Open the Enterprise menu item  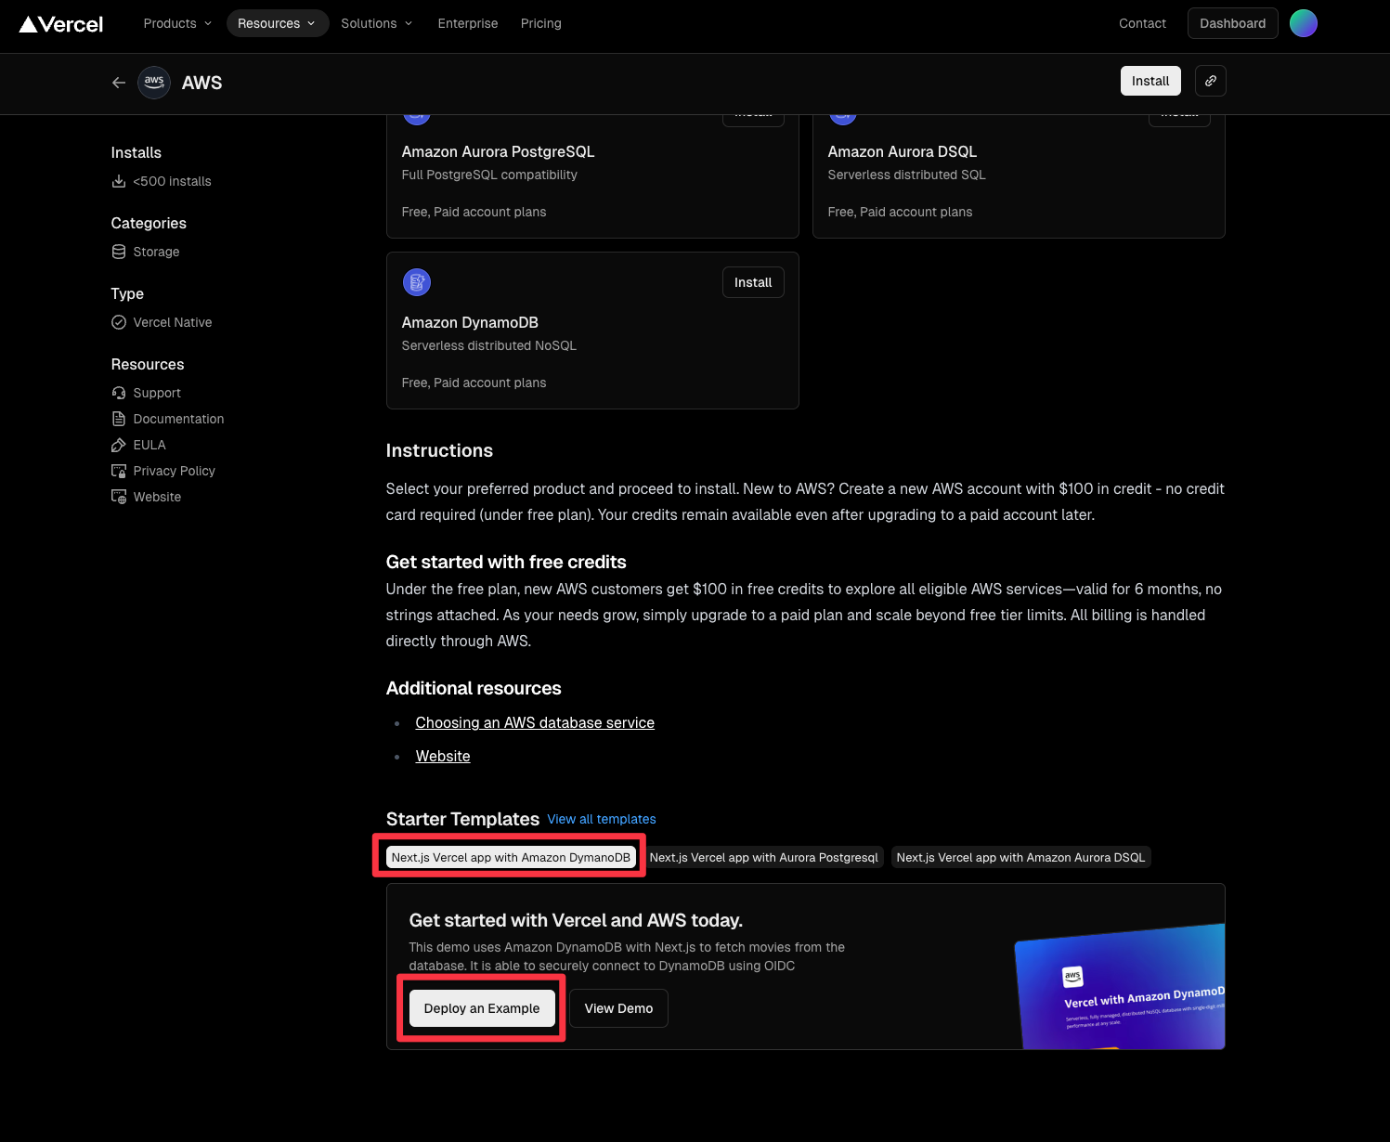click(x=468, y=23)
